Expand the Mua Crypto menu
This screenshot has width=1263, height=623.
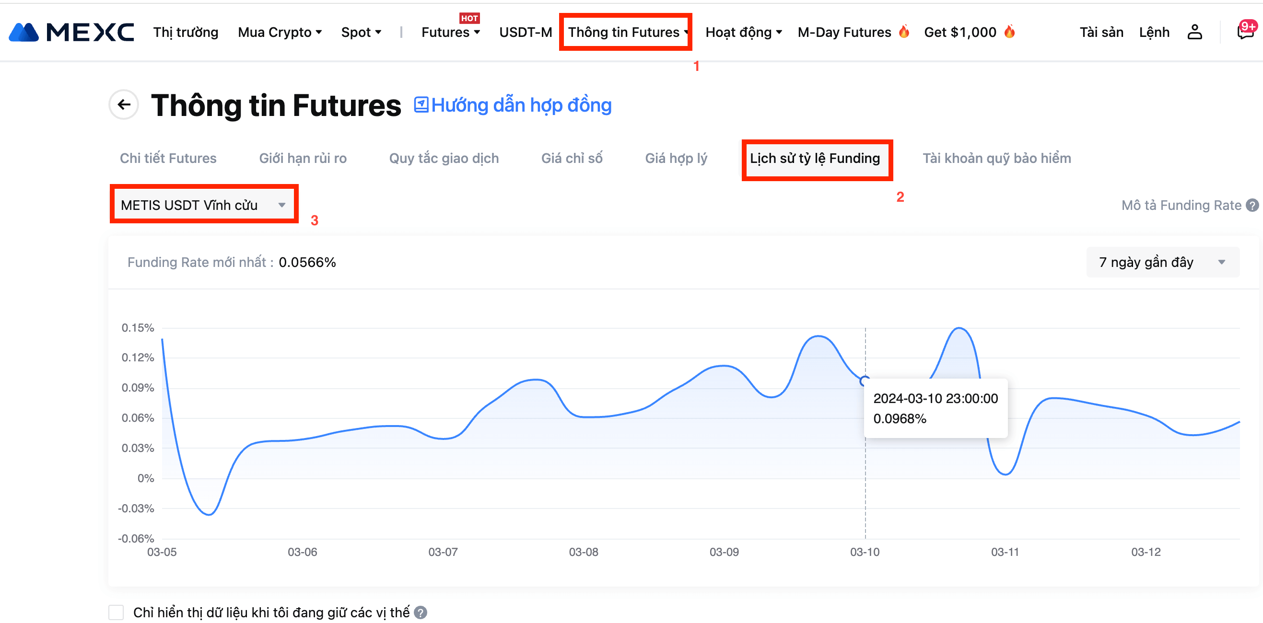(280, 33)
